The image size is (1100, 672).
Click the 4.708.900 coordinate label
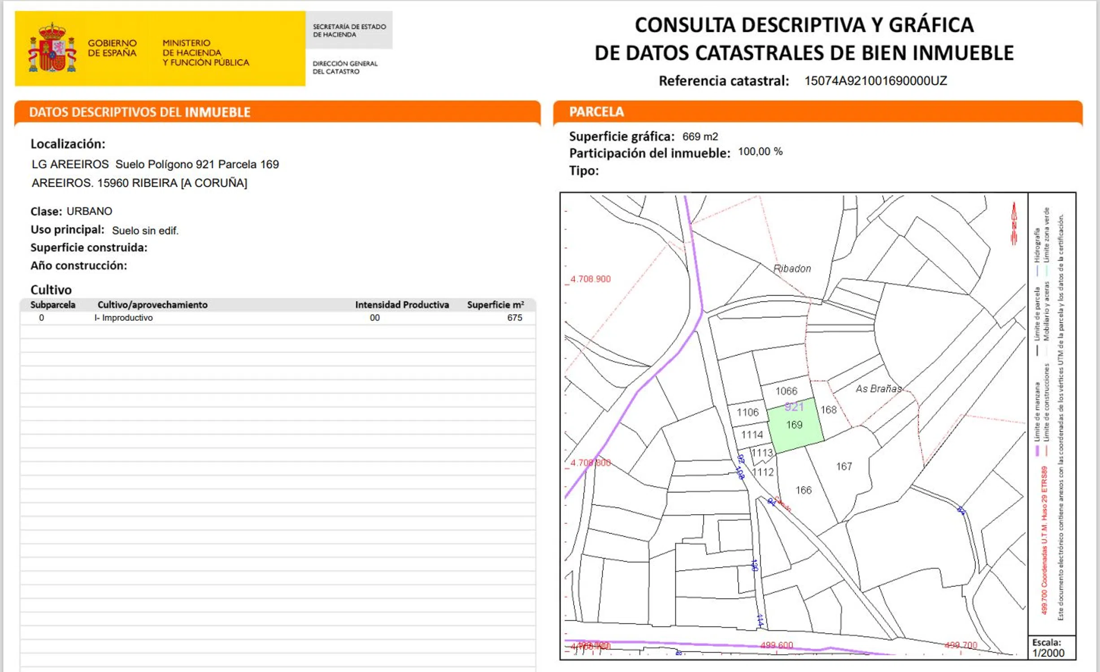590,279
